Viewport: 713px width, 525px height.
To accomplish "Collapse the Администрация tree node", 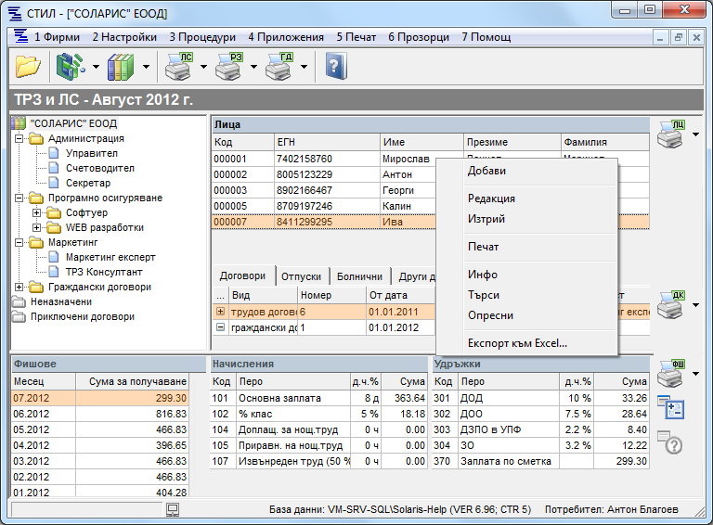I will (x=19, y=138).
